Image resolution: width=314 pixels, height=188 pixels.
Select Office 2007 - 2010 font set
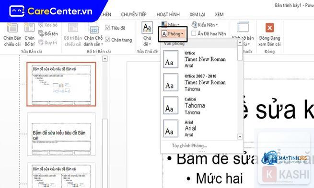click(x=199, y=82)
